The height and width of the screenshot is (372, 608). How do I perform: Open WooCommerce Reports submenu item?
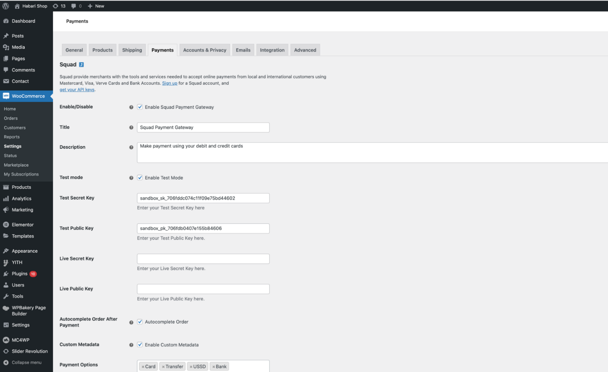point(11,137)
